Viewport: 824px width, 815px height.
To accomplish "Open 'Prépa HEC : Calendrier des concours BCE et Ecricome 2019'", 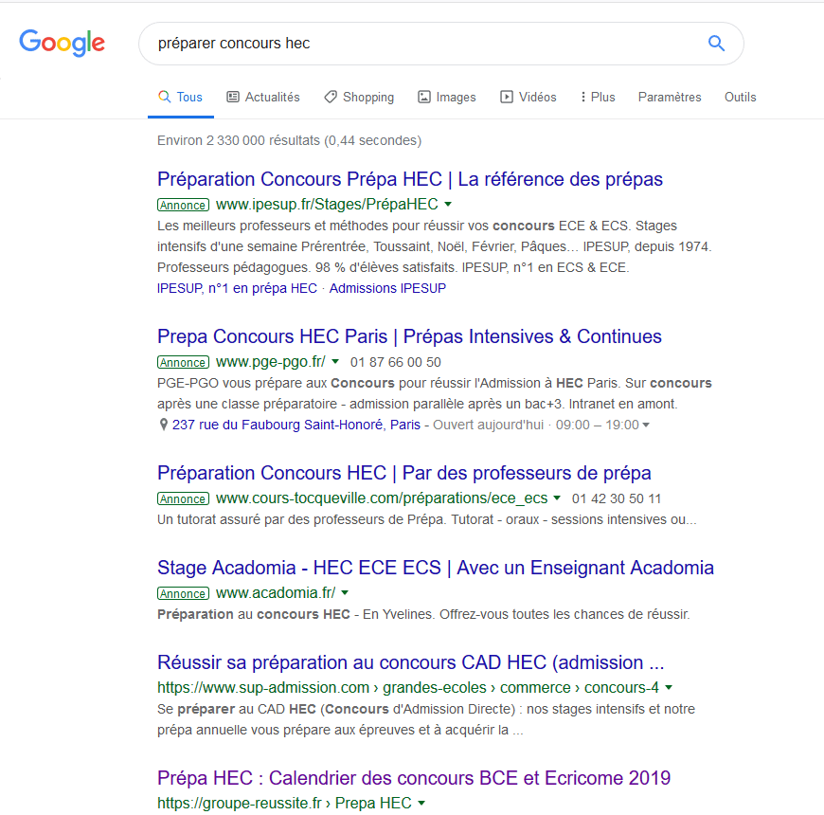I will coord(414,778).
